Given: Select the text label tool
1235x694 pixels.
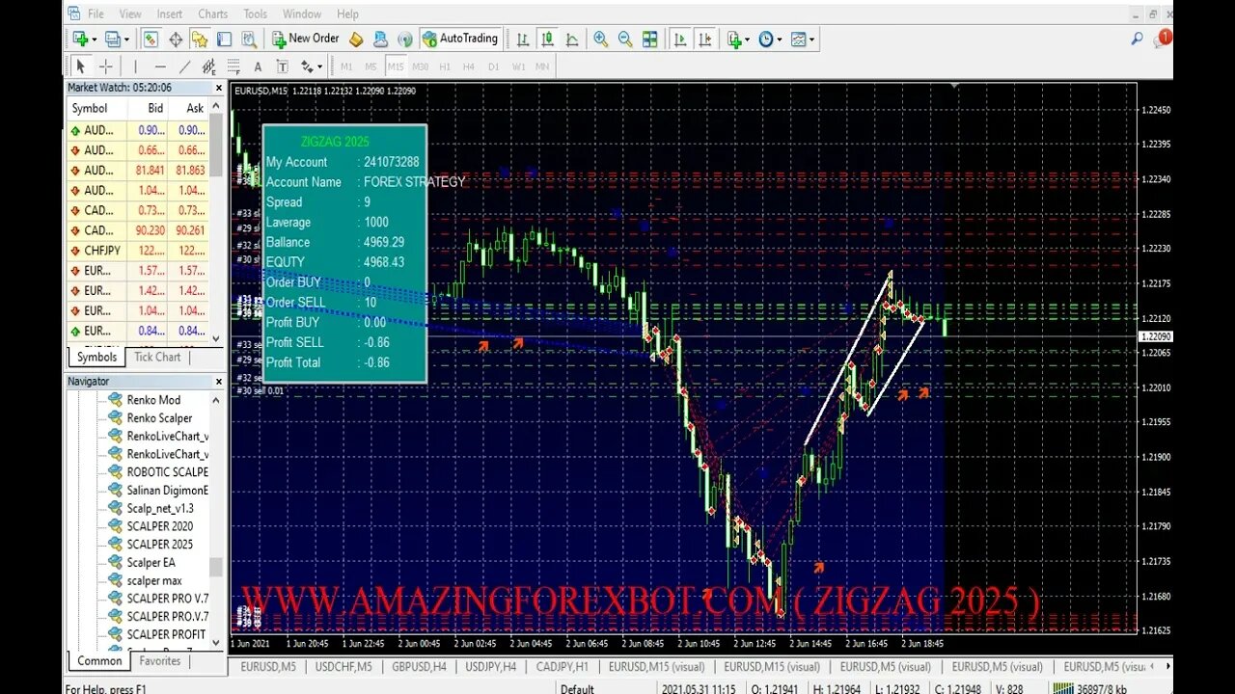Looking at the screenshot, I should [x=282, y=67].
